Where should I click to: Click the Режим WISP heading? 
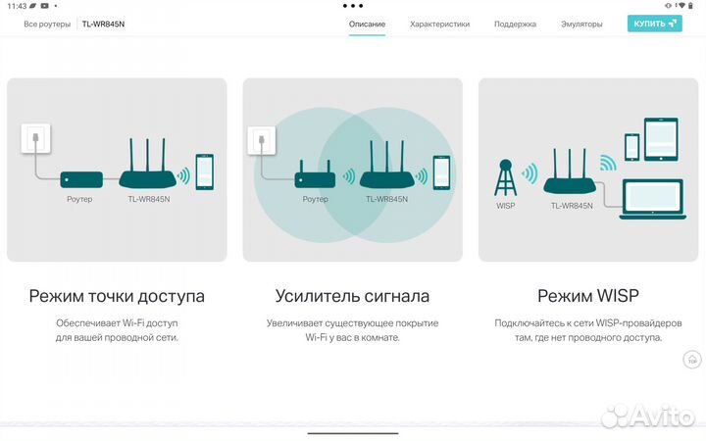pyautogui.click(x=588, y=296)
